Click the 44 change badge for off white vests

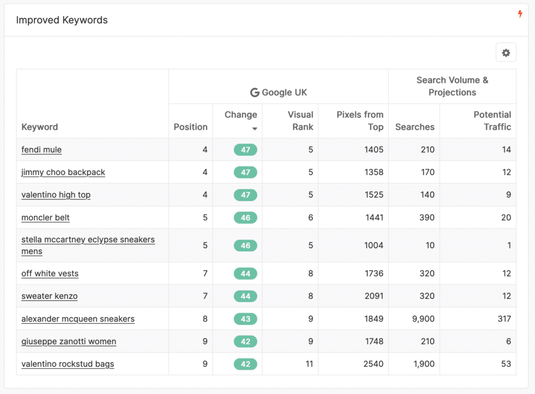(246, 273)
